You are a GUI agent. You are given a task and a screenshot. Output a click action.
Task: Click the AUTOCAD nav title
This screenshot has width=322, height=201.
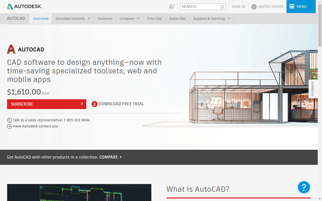[x=16, y=19]
